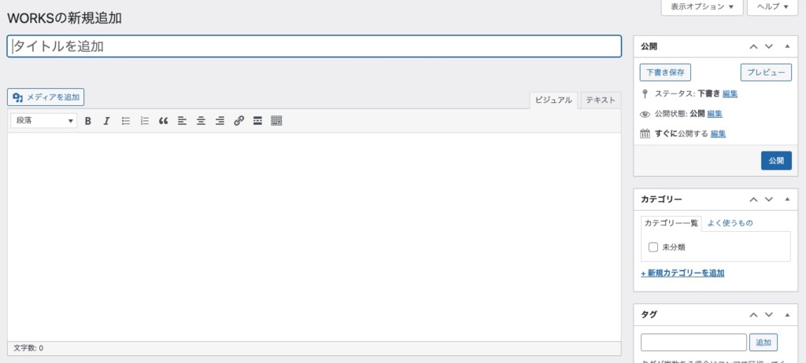Center align the text
806x363 pixels.
pos(201,121)
